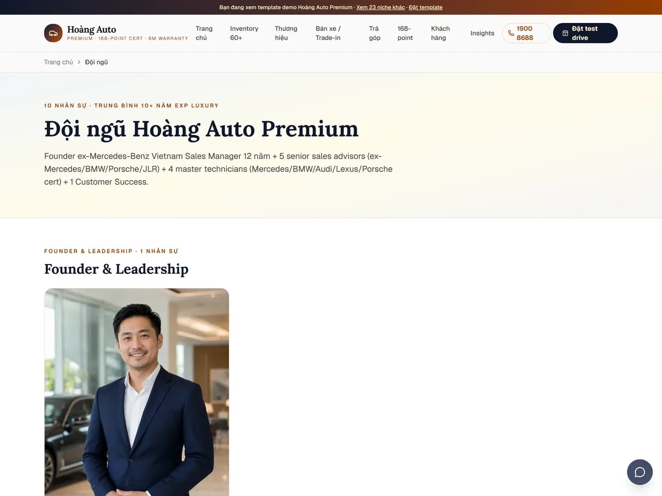Open Khách hàng menu item
Screen dimensions: 662x496
coord(440,33)
